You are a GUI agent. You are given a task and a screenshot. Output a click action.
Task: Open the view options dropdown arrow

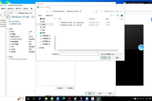coord(113,16)
